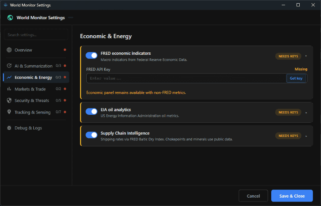Click the Search settings box

click(36, 35)
